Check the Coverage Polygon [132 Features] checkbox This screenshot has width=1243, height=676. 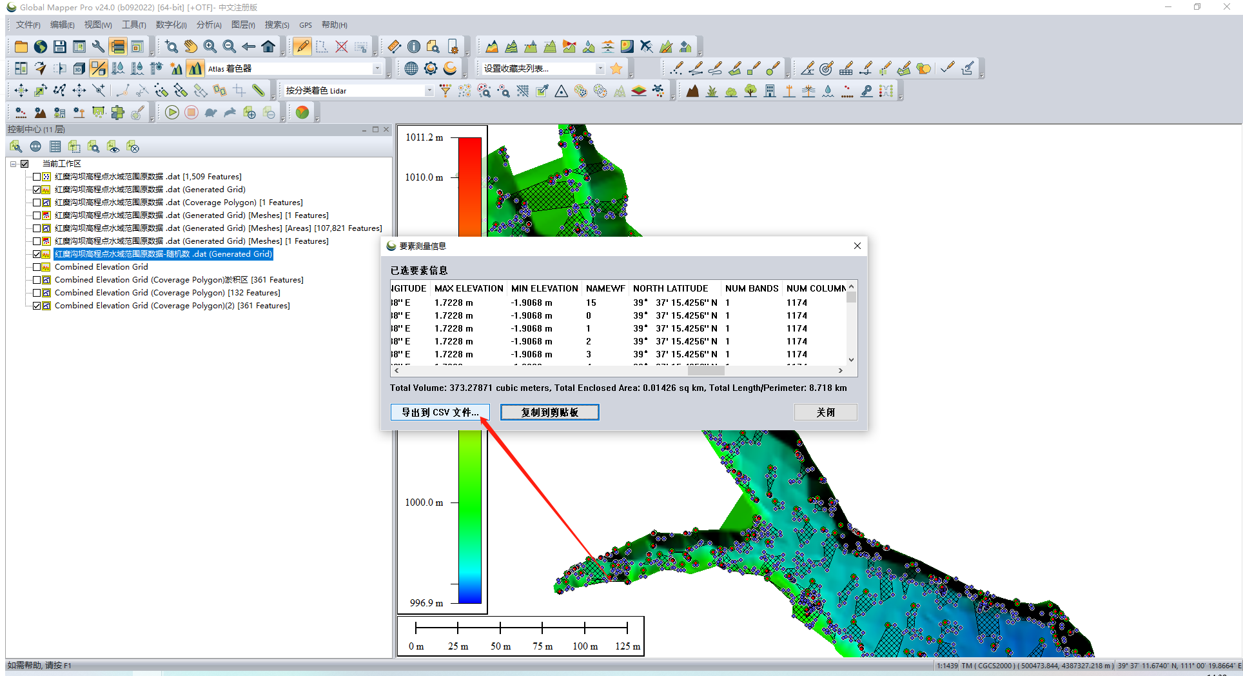[37, 293]
